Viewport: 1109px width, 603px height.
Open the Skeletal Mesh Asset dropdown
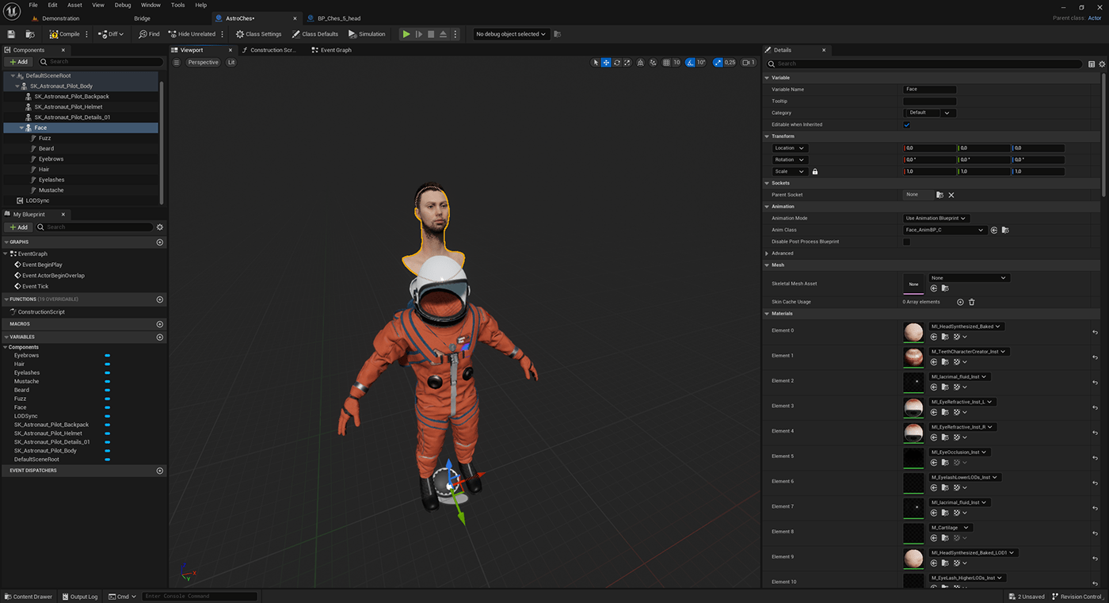click(x=969, y=278)
